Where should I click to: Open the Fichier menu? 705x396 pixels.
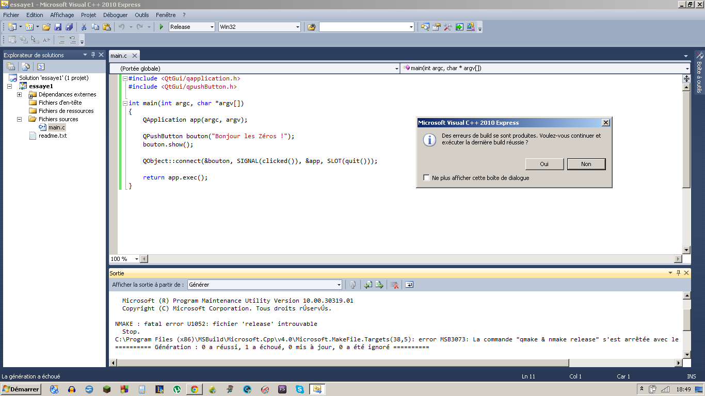click(11, 15)
